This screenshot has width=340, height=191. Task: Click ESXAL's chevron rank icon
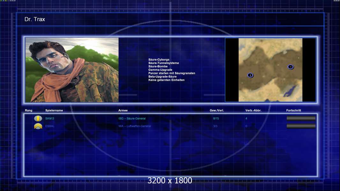coord(38,126)
